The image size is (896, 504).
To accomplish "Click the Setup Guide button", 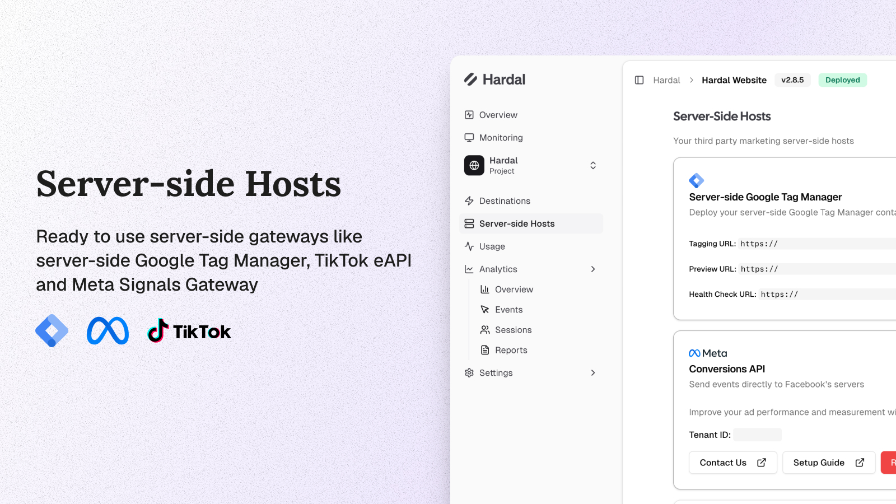I will [829, 463].
